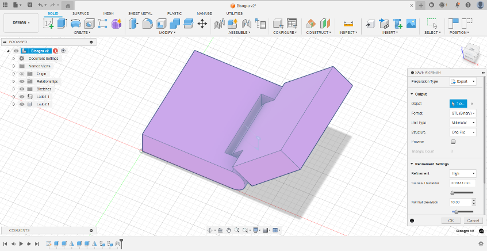The image size is (487, 251).
Task: Clear the Object selection with X
Action: [x=472, y=104]
